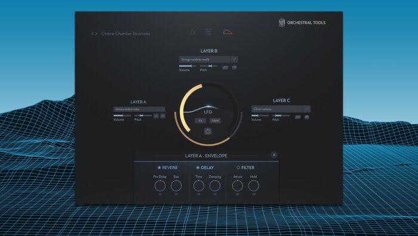The height and width of the screenshot is (236, 418).
Task: Disable the Delay effect radio toggle
Action: [x=198, y=167]
